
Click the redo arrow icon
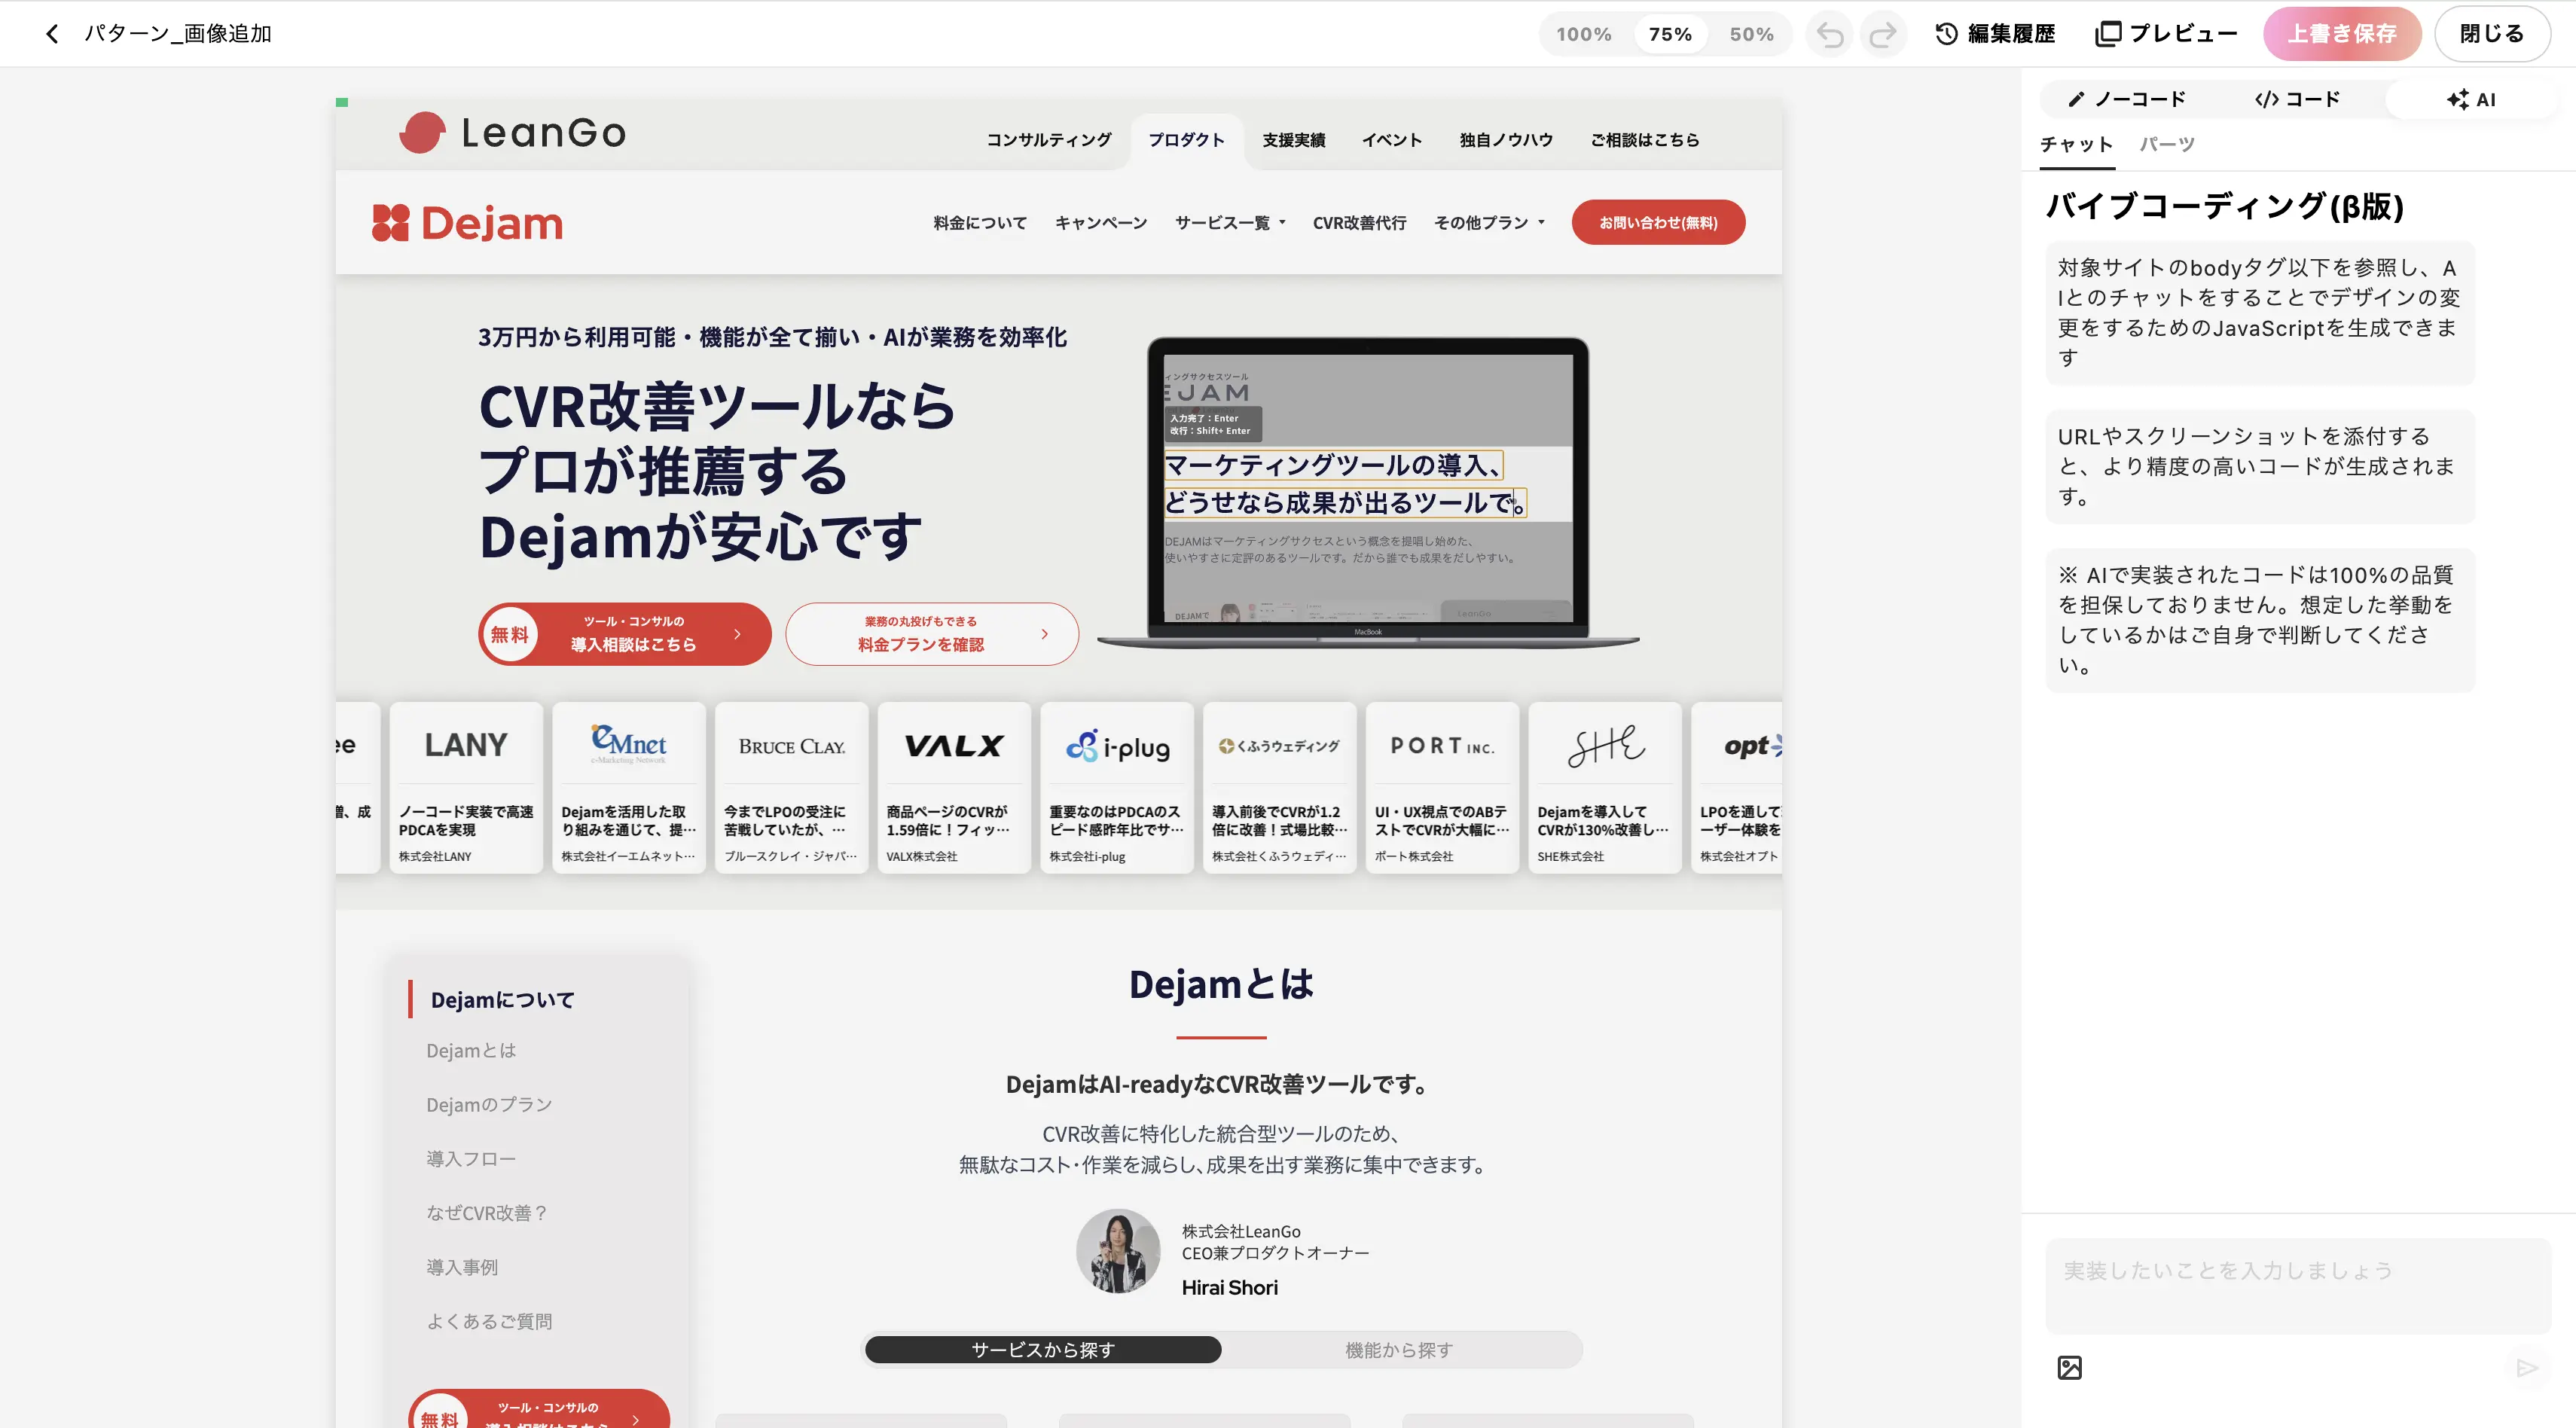[x=1883, y=34]
